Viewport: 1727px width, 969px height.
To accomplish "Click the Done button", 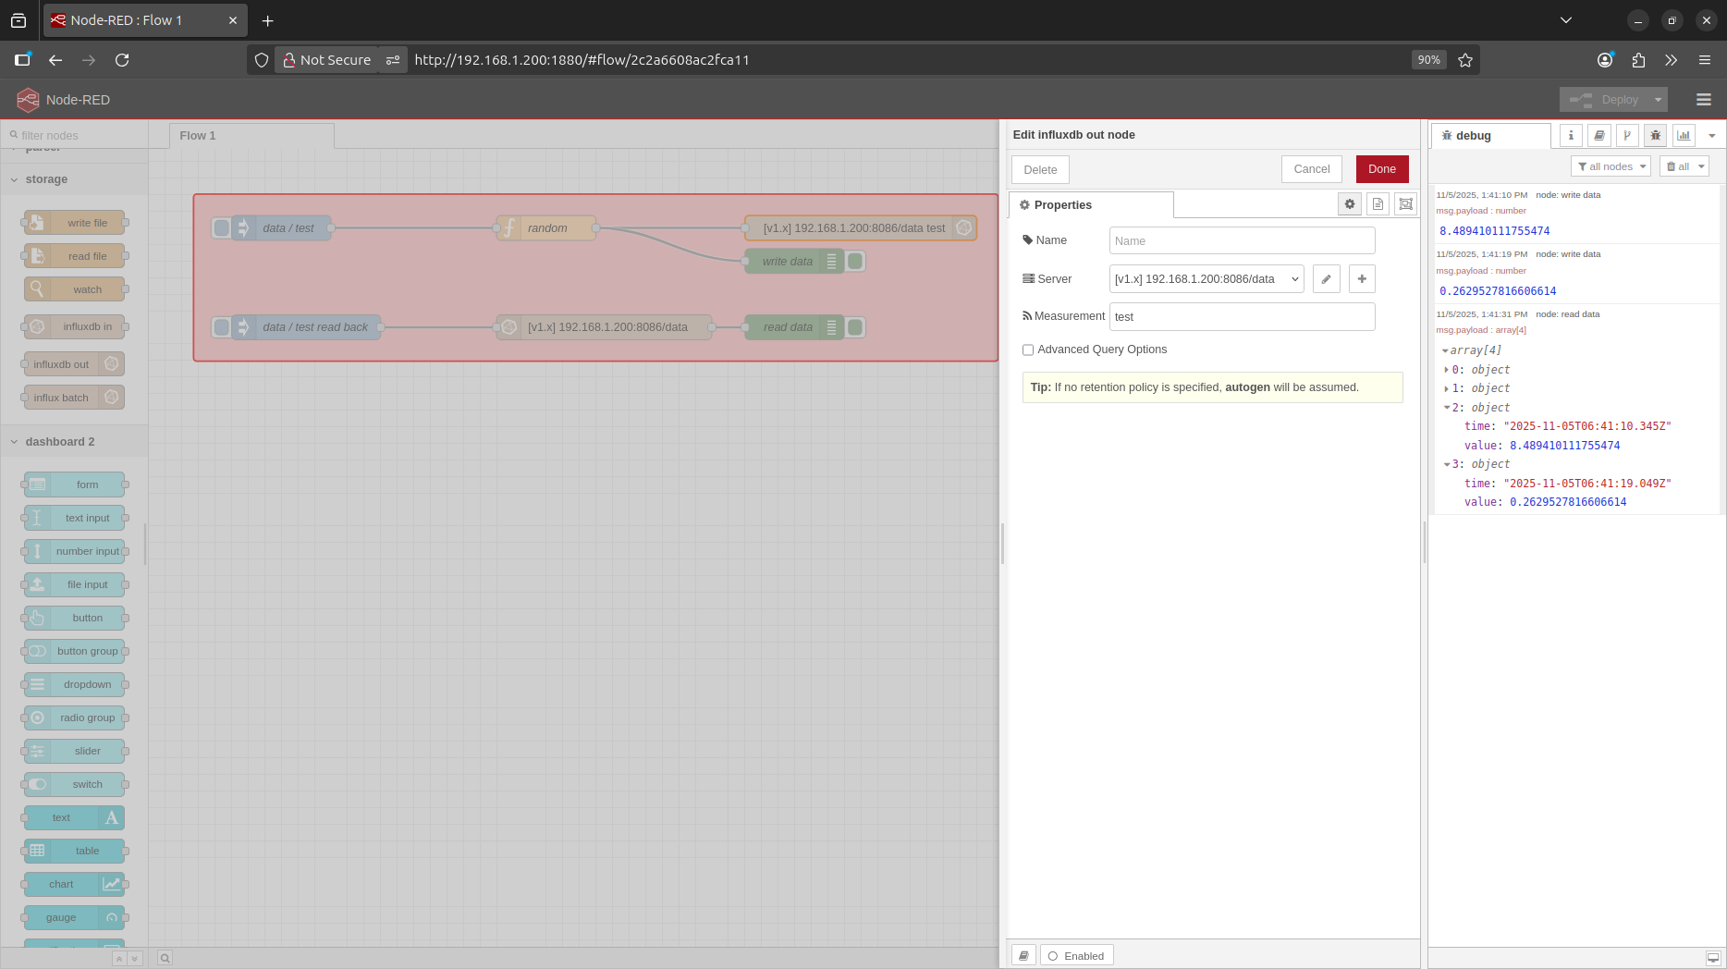I will point(1381,169).
